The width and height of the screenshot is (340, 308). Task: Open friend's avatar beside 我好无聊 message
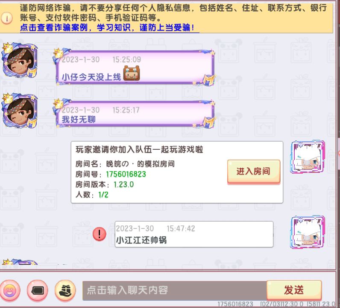(20, 111)
